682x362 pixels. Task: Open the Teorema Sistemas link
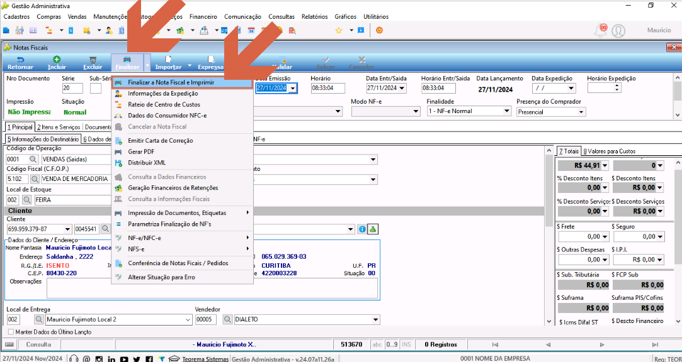205,359
